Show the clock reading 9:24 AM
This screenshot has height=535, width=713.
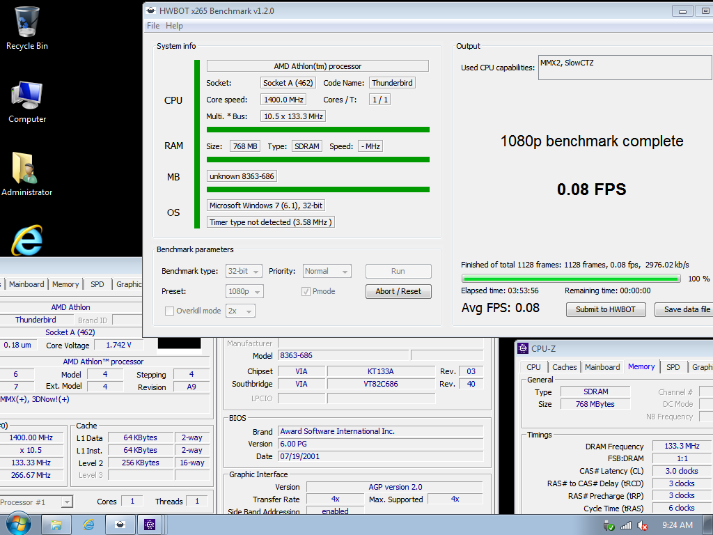tap(677, 525)
